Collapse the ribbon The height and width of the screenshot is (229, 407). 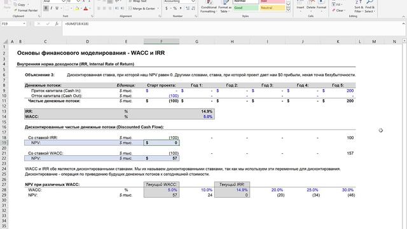[x=403, y=16]
